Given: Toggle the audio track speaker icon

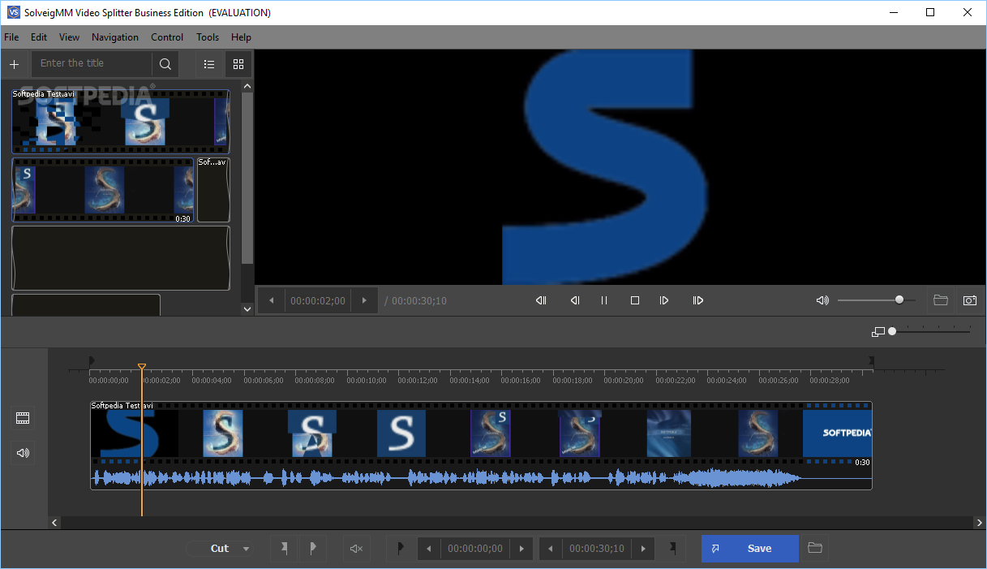Looking at the screenshot, I should tap(23, 453).
